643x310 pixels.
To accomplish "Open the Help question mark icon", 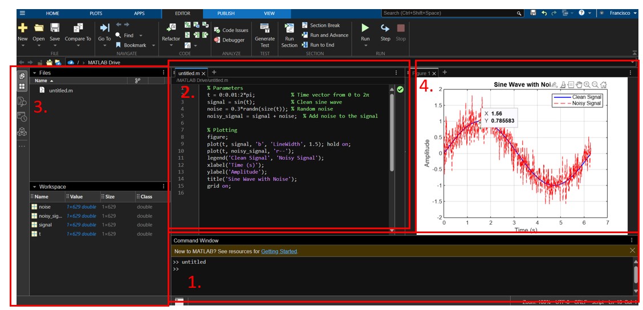I will (x=581, y=13).
